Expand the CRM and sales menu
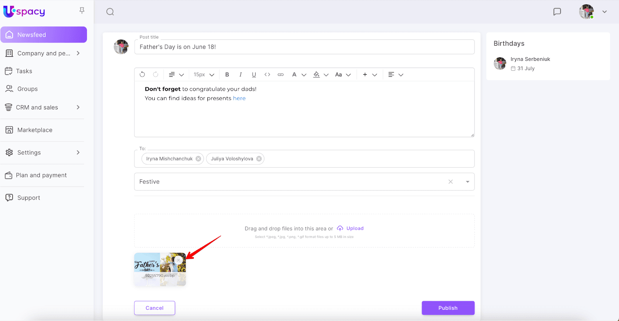This screenshot has height=321, width=619. [78, 107]
